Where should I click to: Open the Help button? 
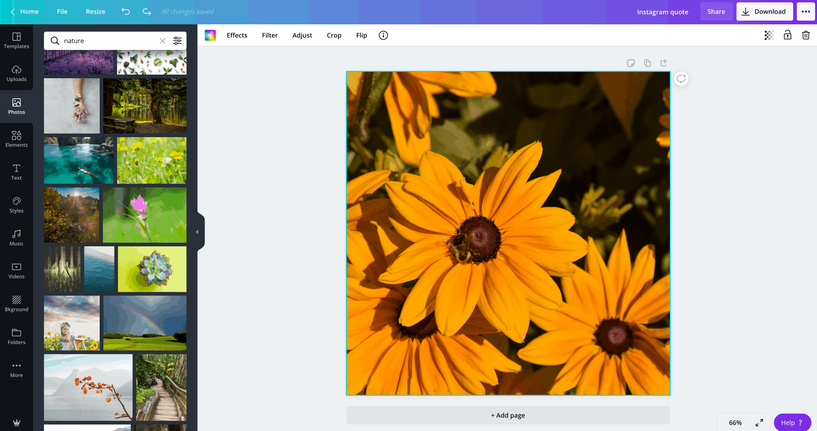(x=792, y=423)
